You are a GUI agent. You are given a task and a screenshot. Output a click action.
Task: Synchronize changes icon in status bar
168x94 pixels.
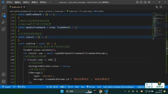coord(14,87)
